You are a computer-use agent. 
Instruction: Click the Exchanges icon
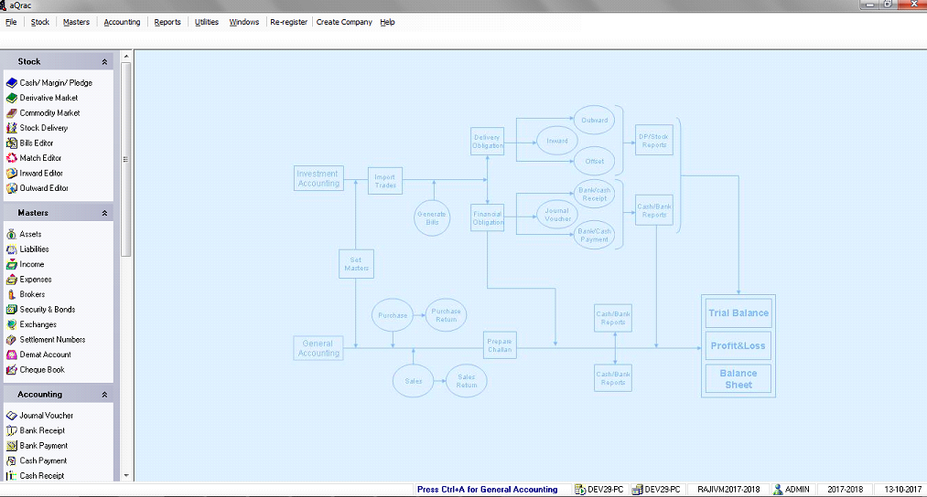coord(11,324)
